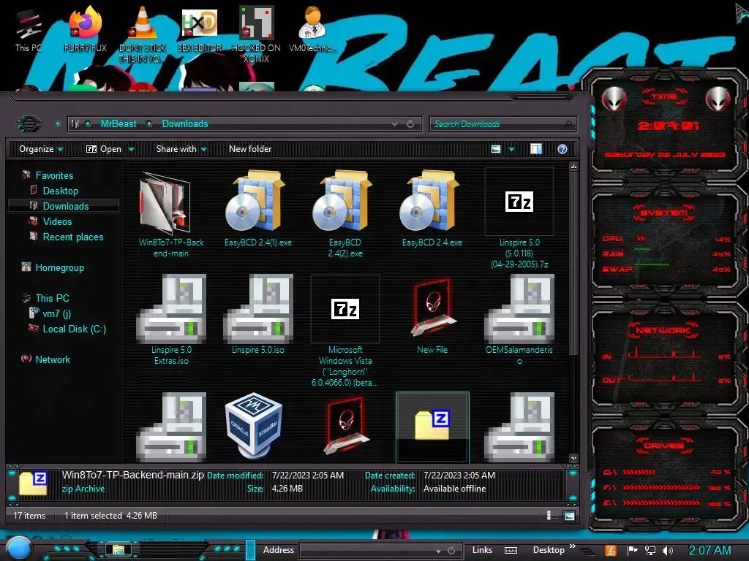Viewport: 749px width, 561px height.
Task: Expand Desktop toolbar chevron on taskbar
Action: tap(572, 546)
